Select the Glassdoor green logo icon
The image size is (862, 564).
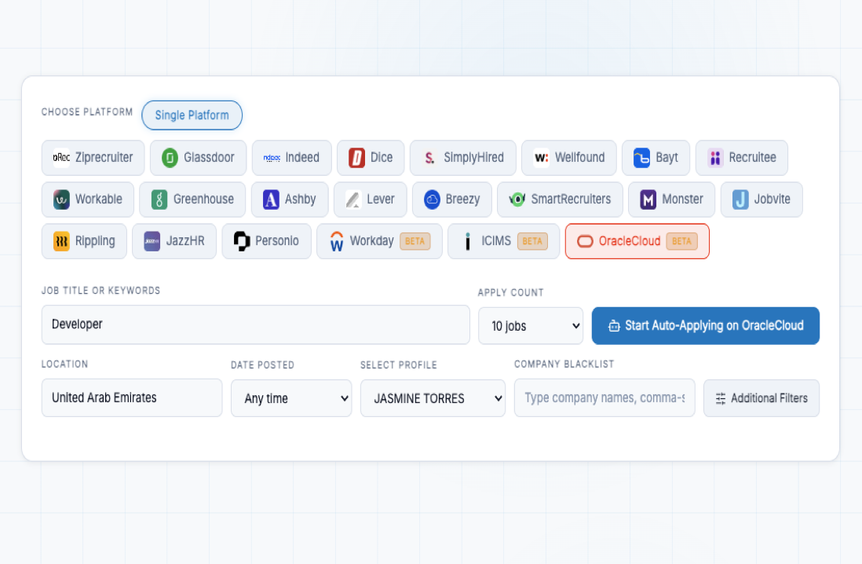(170, 158)
